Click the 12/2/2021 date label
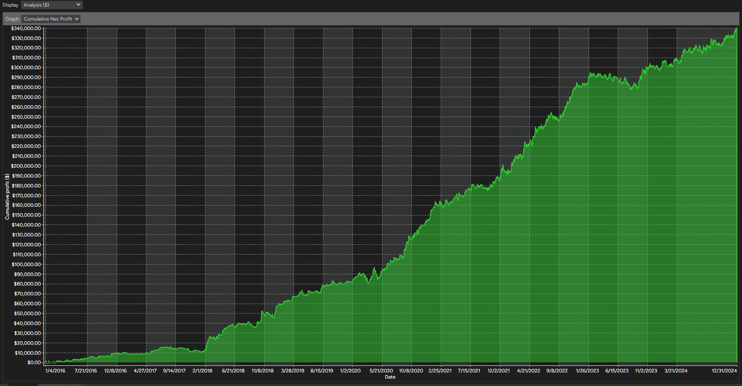Image resolution: width=742 pixels, height=386 pixels. click(499, 371)
